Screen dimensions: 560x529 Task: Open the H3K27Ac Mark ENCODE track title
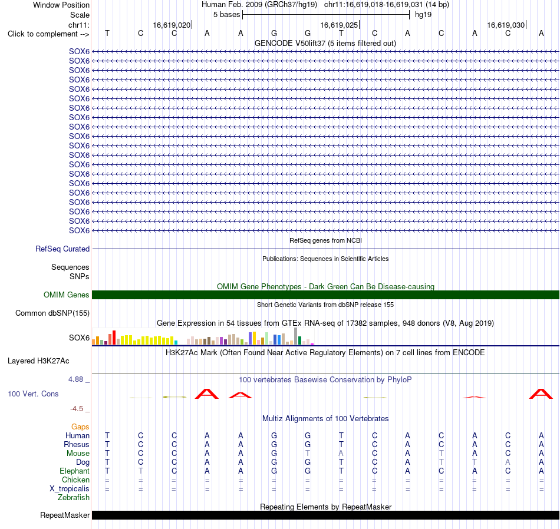325,353
